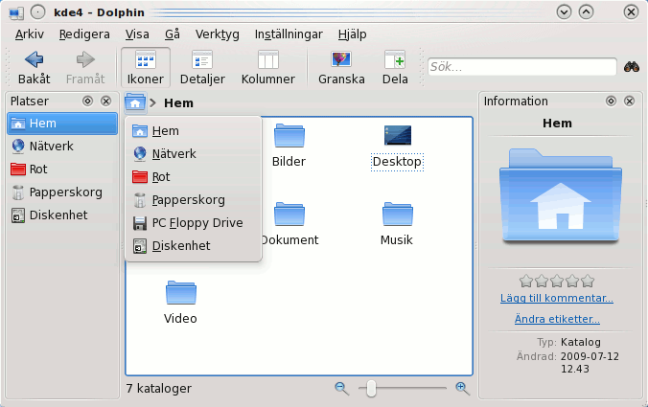
Task: Switch to Detaljer view mode
Action: (x=201, y=67)
